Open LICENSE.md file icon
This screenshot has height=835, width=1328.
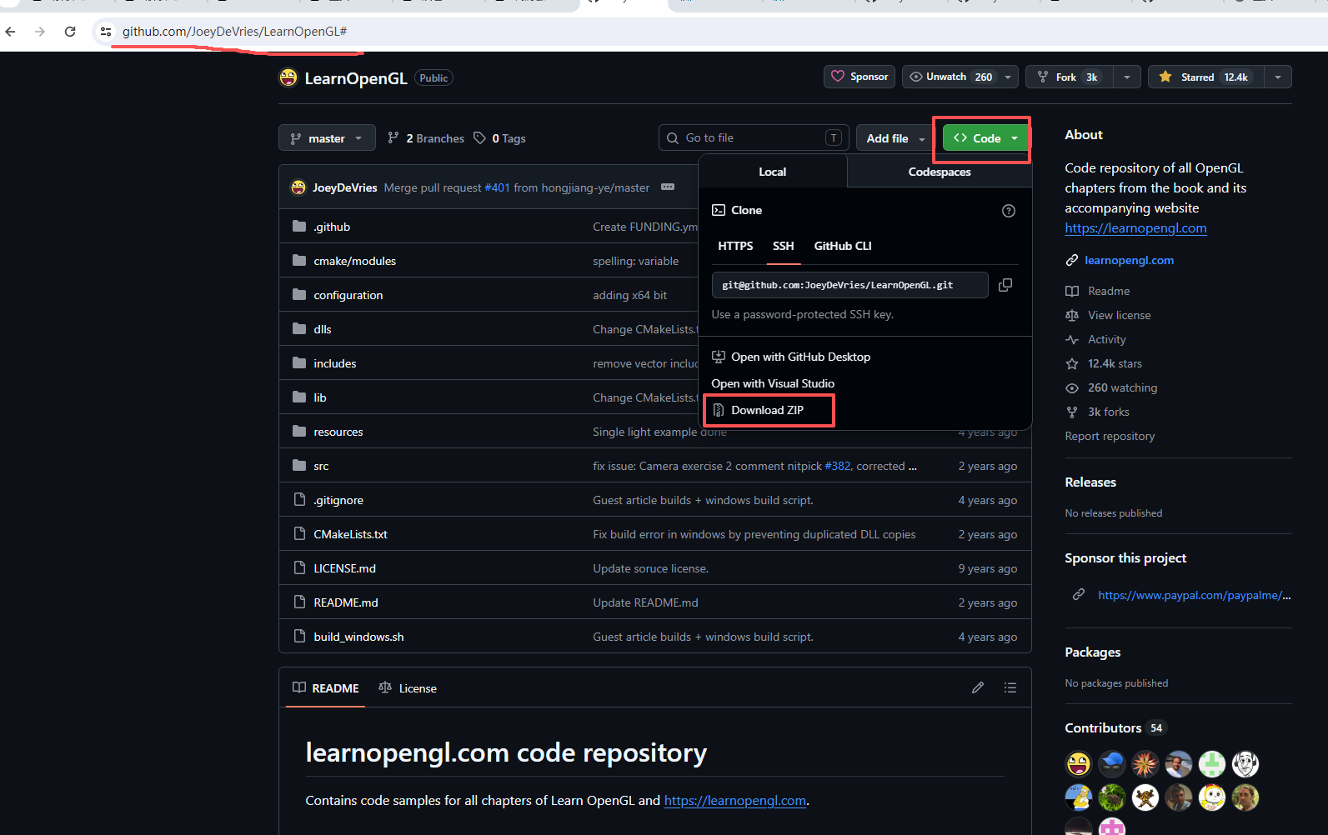tap(299, 568)
